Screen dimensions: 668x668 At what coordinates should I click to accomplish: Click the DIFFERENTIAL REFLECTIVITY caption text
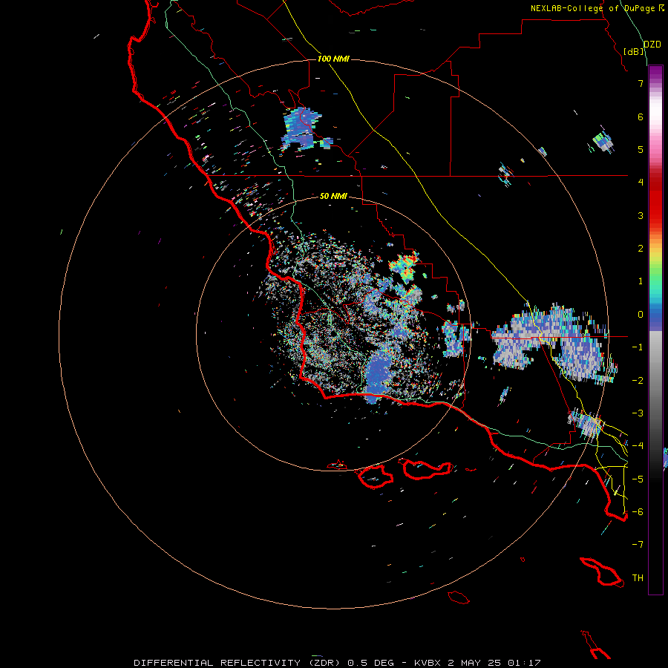[217, 663]
